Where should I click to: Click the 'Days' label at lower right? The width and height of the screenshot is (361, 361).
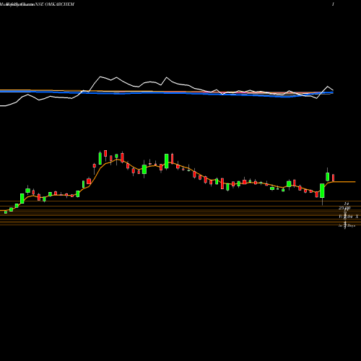(351, 226)
